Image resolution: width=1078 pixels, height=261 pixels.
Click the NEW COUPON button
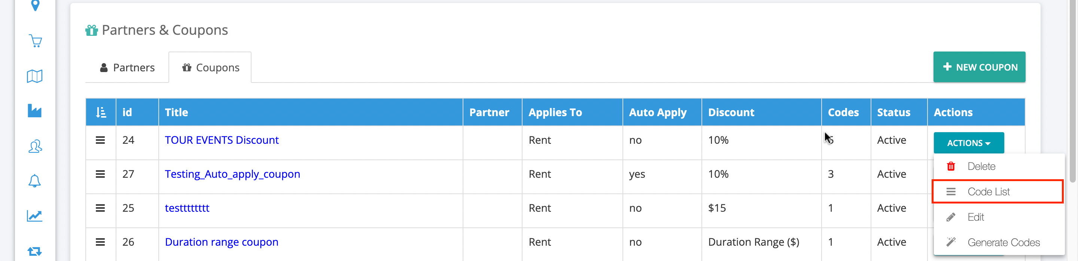979,67
